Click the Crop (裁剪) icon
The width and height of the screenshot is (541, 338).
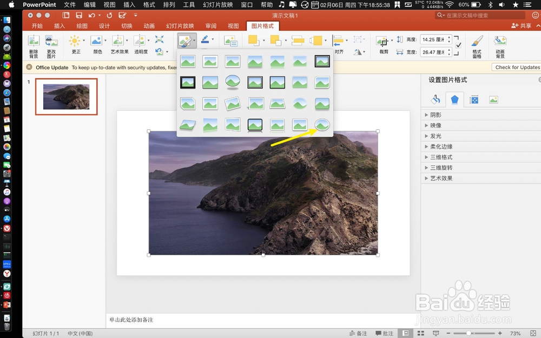382,41
